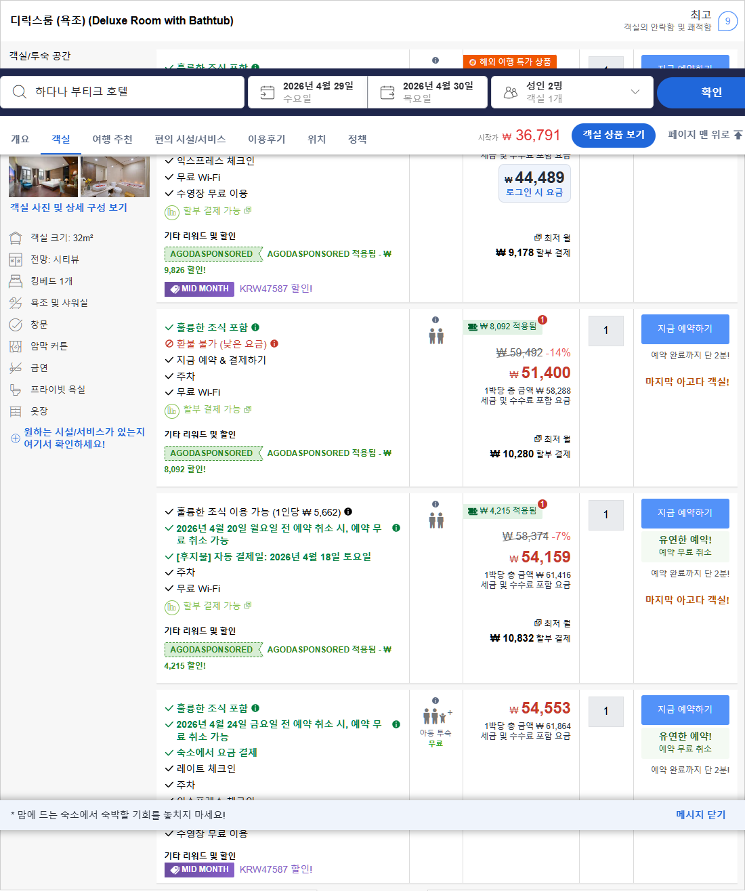The height and width of the screenshot is (891, 745).
Task: Click the 환불 불가 info icon
Action: (274, 344)
